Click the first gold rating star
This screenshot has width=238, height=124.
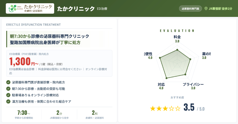coord(153,108)
